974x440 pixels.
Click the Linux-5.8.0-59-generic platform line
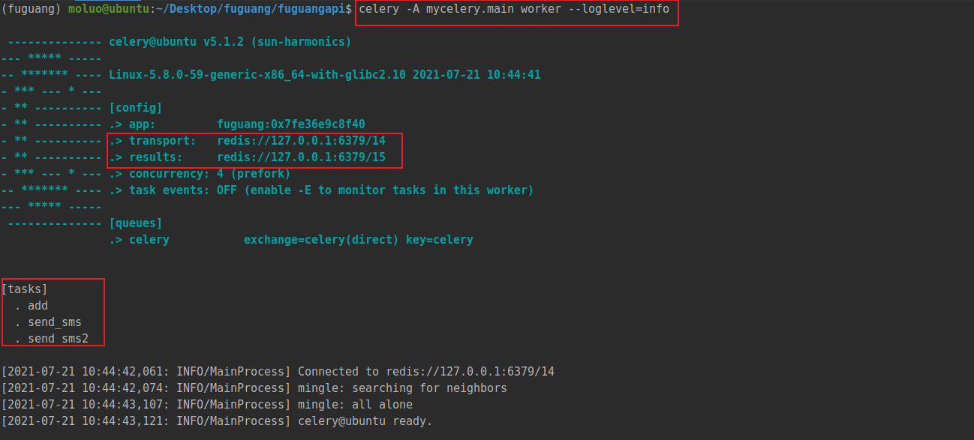pyautogui.click(x=324, y=75)
